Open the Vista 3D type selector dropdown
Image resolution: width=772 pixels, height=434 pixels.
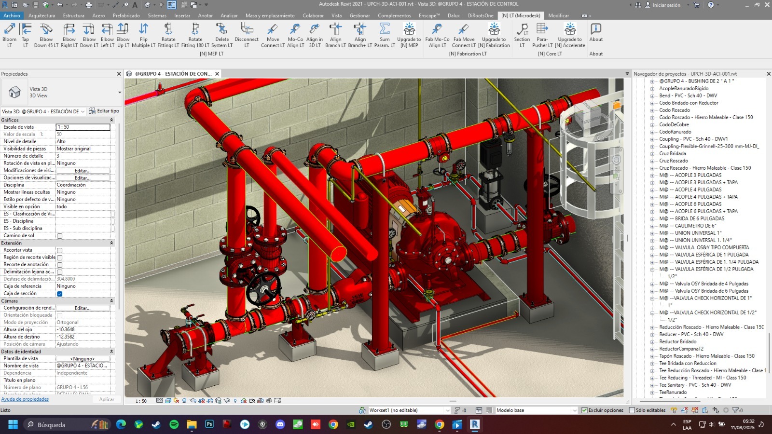120,92
